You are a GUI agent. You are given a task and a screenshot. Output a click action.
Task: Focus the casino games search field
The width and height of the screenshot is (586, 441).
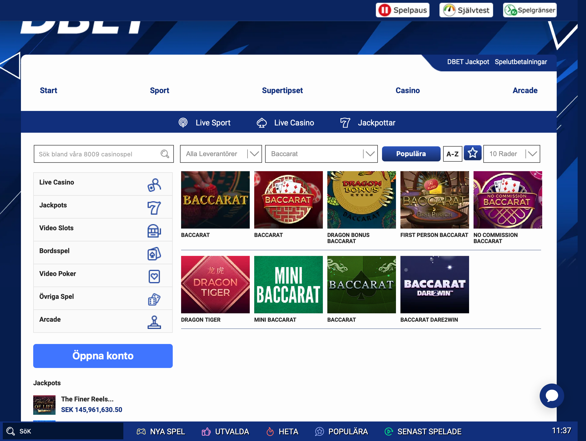pyautogui.click(x=104, y=154)
